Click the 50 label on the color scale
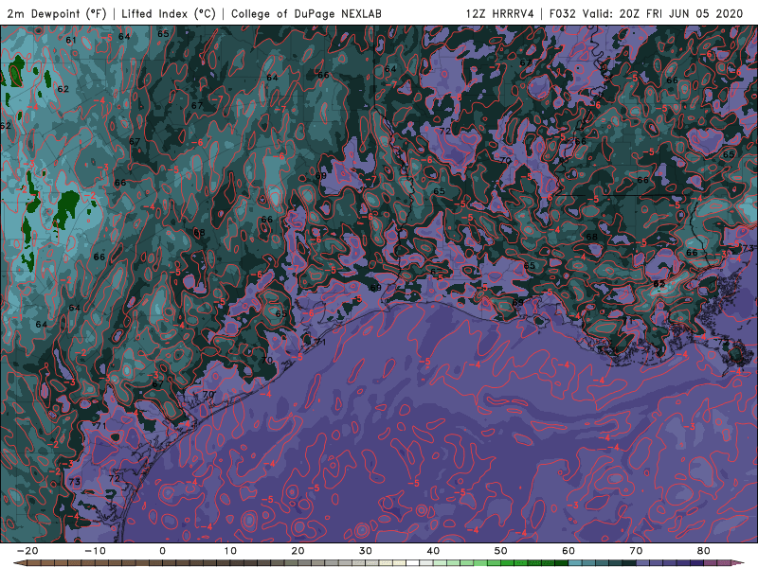This screenshot has width=758, height=568. tap(501, 551)
